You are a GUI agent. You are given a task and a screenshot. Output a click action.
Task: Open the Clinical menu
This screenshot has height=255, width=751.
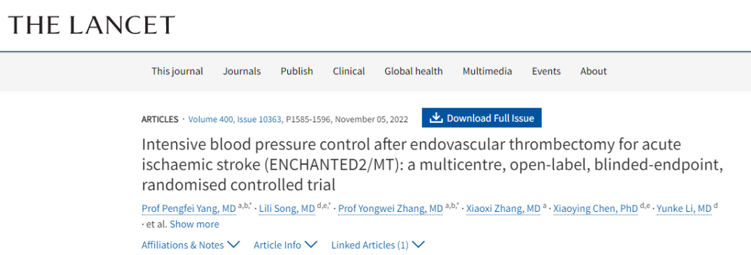click(348, 72)
